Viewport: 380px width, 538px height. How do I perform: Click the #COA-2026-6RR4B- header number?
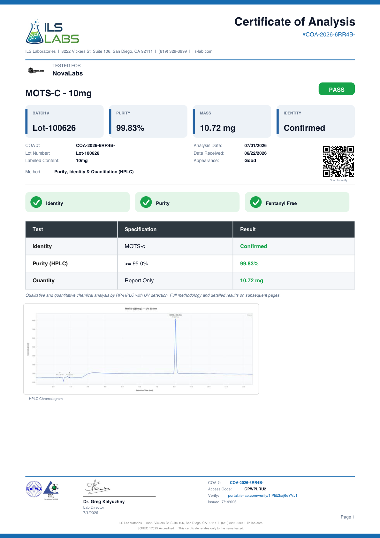(x=329, y=35)
